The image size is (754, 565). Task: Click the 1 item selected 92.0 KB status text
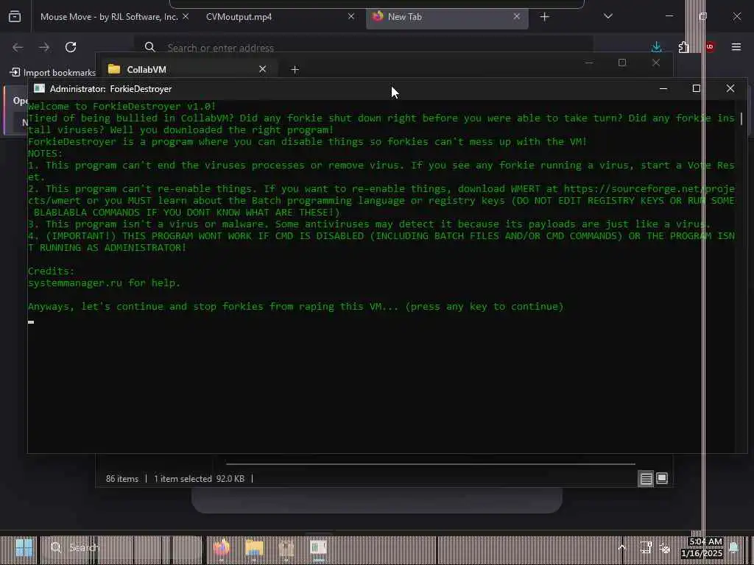pos(199,479)
